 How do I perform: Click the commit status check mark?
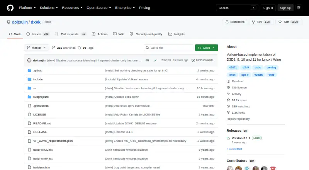155,60
